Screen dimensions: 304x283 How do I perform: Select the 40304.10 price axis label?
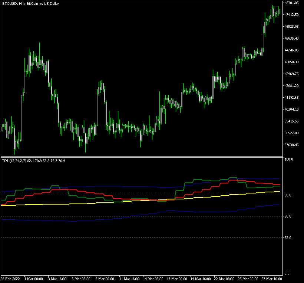tap(293, 110)
